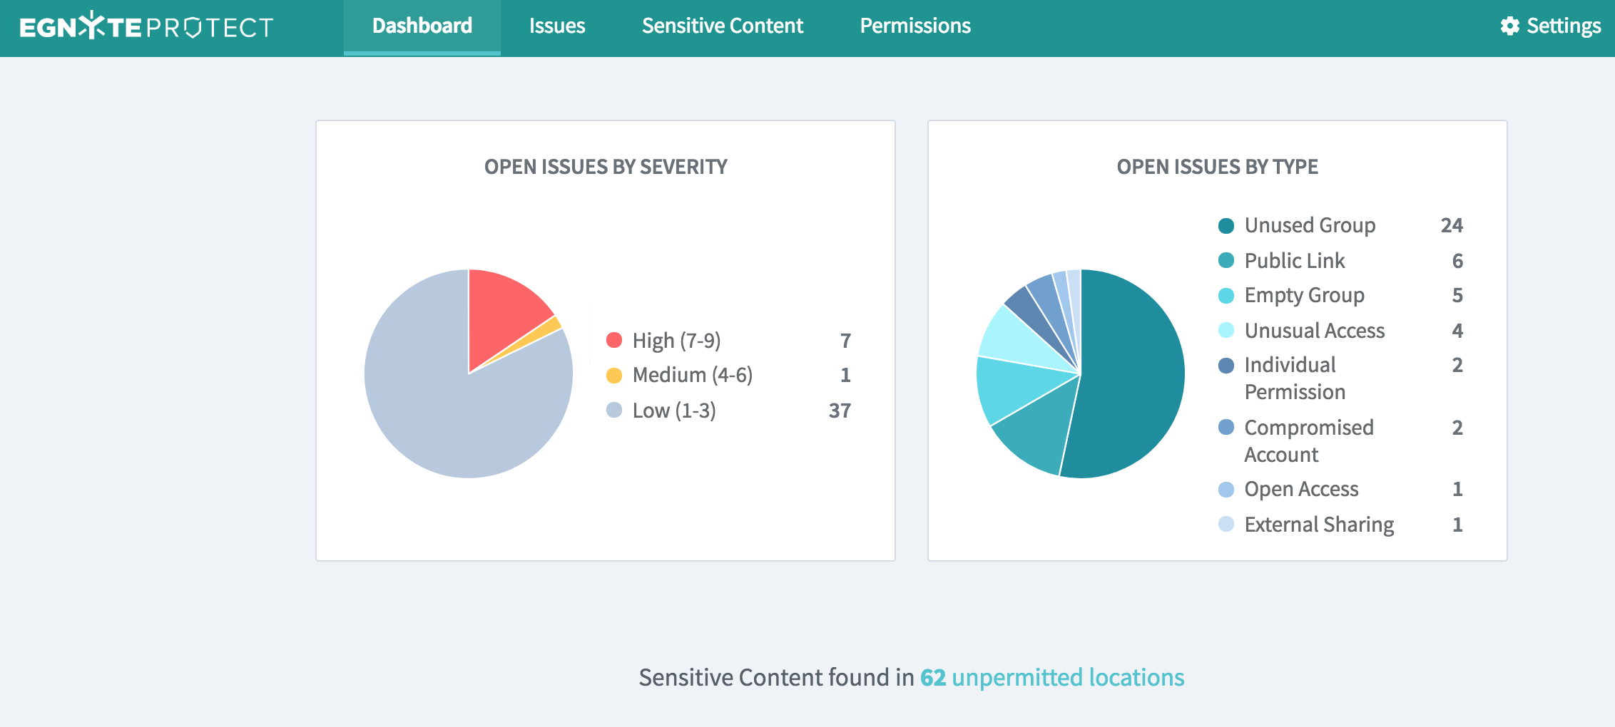Open the Dashboard tab
The height and width of the screenshot is (727, 1615).
422,26
